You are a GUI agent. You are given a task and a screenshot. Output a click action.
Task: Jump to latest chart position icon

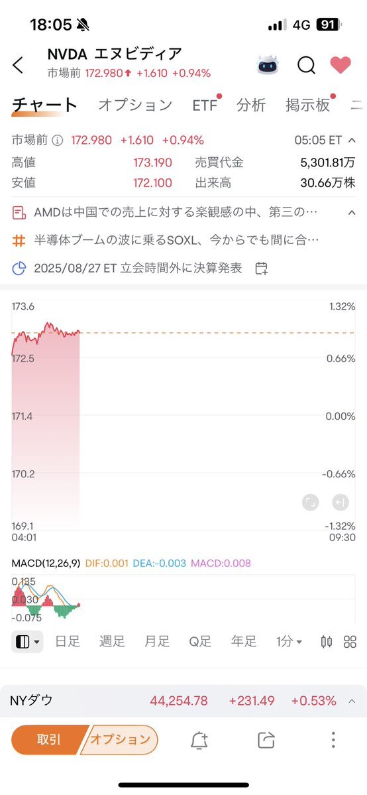340,503
